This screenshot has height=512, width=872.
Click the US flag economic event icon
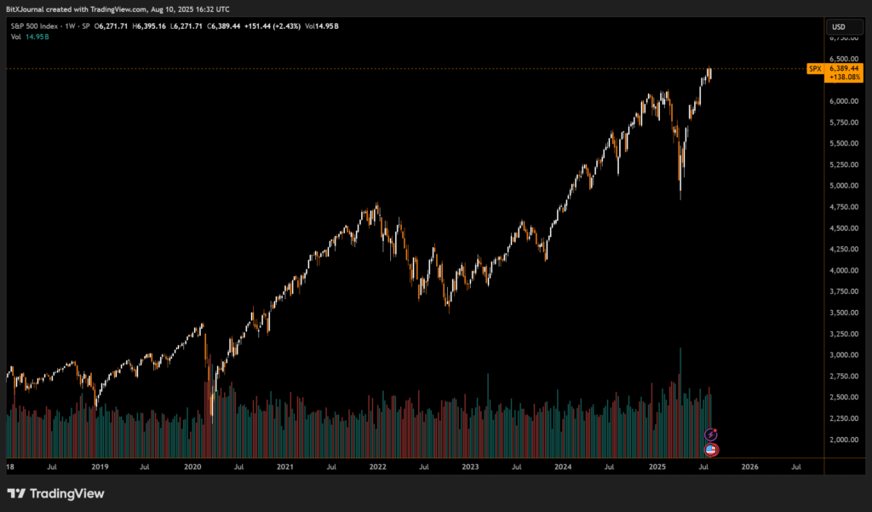pos(711,449)
